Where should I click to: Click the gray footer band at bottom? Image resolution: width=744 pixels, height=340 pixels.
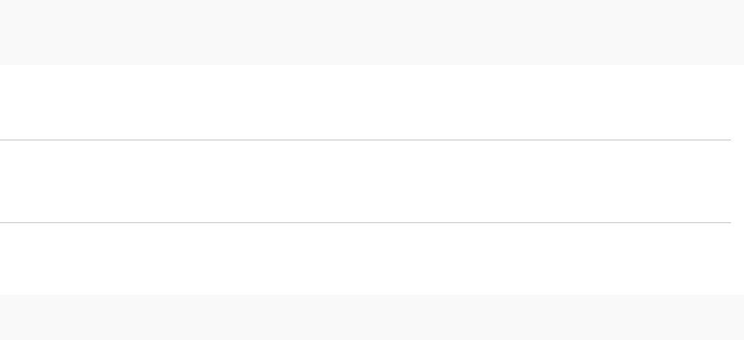click(372, 317)
